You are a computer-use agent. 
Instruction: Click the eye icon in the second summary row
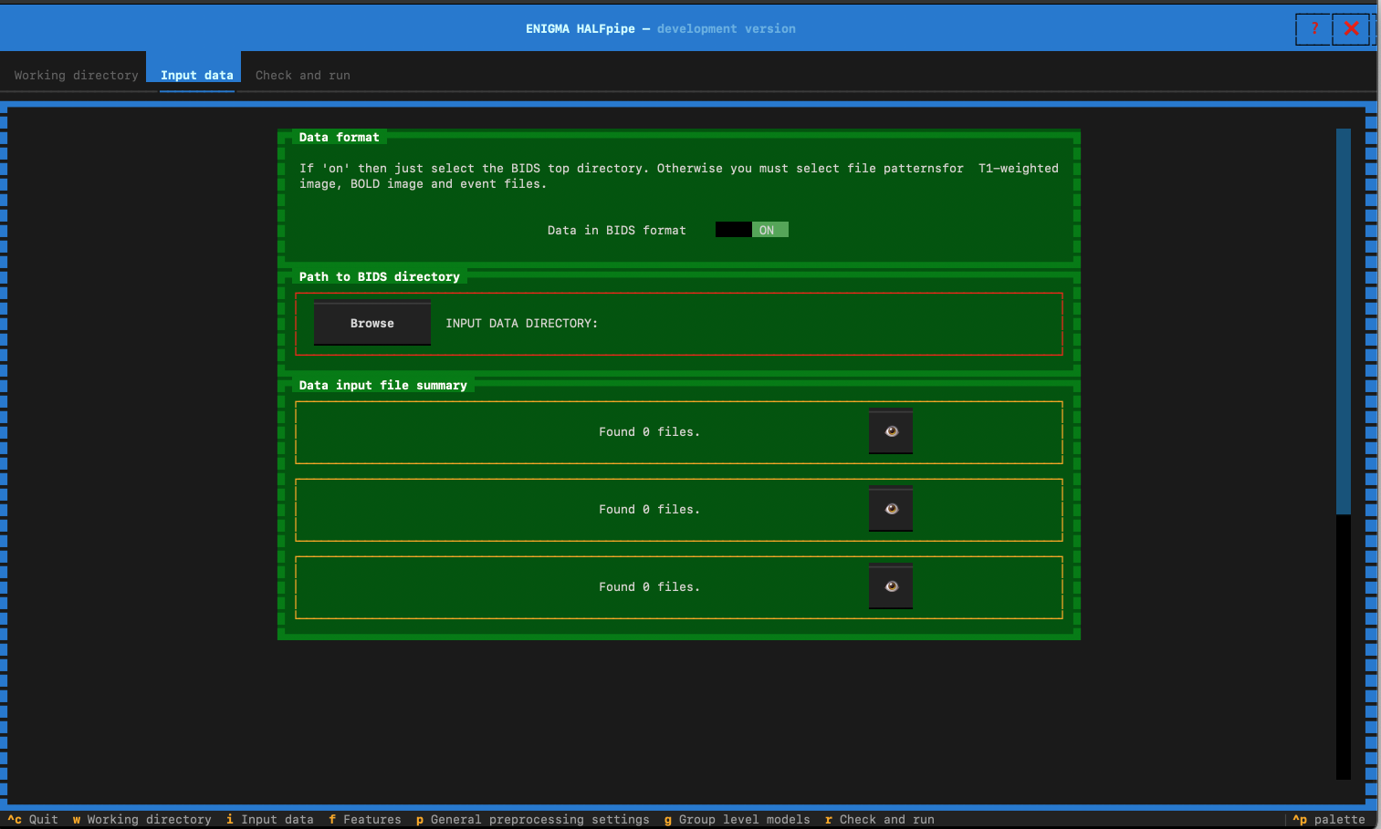tap(891, 510)
